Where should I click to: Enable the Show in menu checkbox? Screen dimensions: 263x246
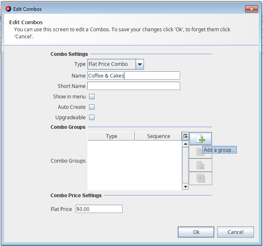pos(92,97)
